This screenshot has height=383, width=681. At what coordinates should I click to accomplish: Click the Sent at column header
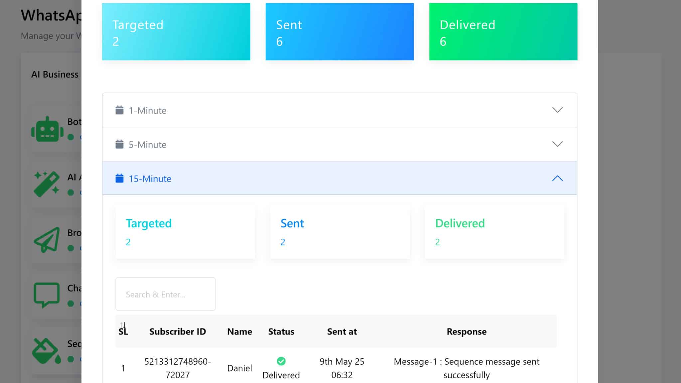(x=342, y=331)
